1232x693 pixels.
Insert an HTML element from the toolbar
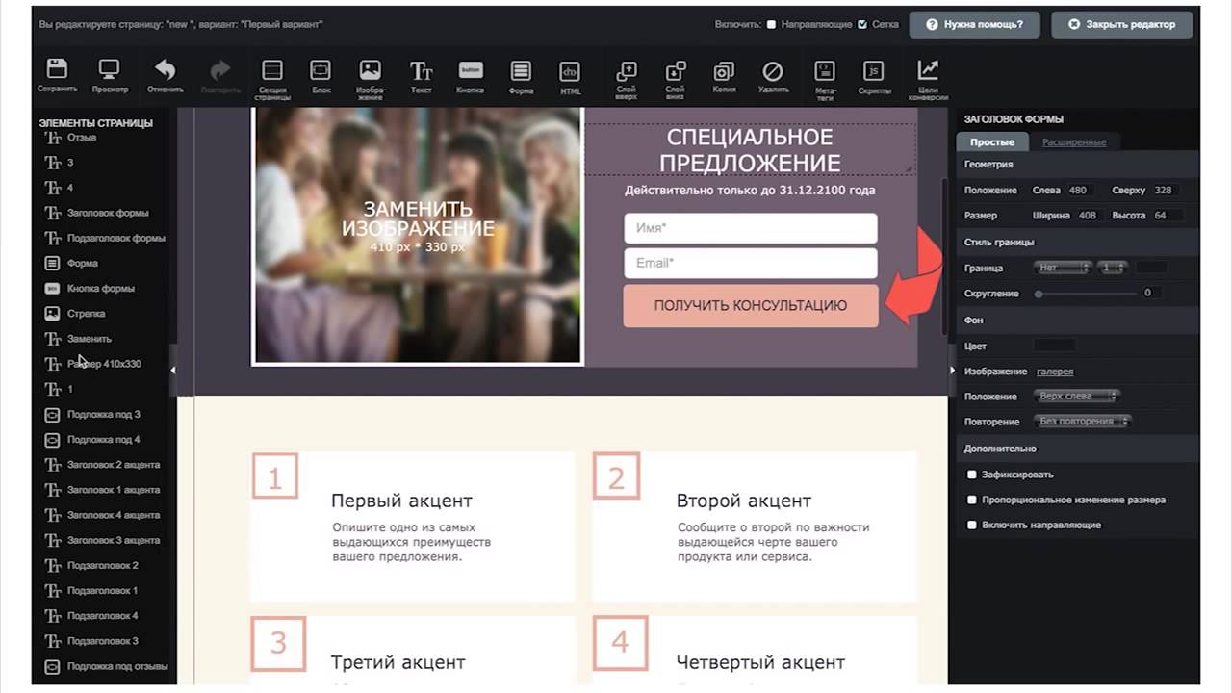pyautogui.click(x=571, y=70)
